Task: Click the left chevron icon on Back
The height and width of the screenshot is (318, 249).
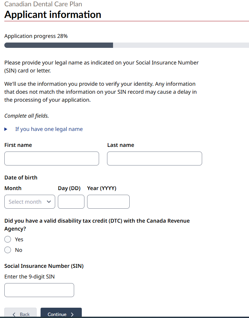Action: click(14, 314)
